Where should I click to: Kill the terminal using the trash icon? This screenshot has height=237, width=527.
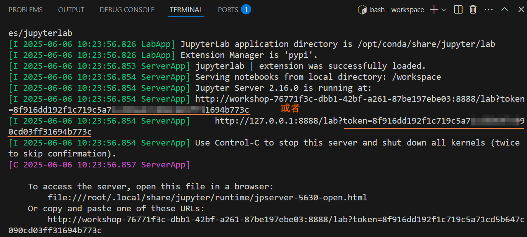pyautogui.click(x=473, y=10)
